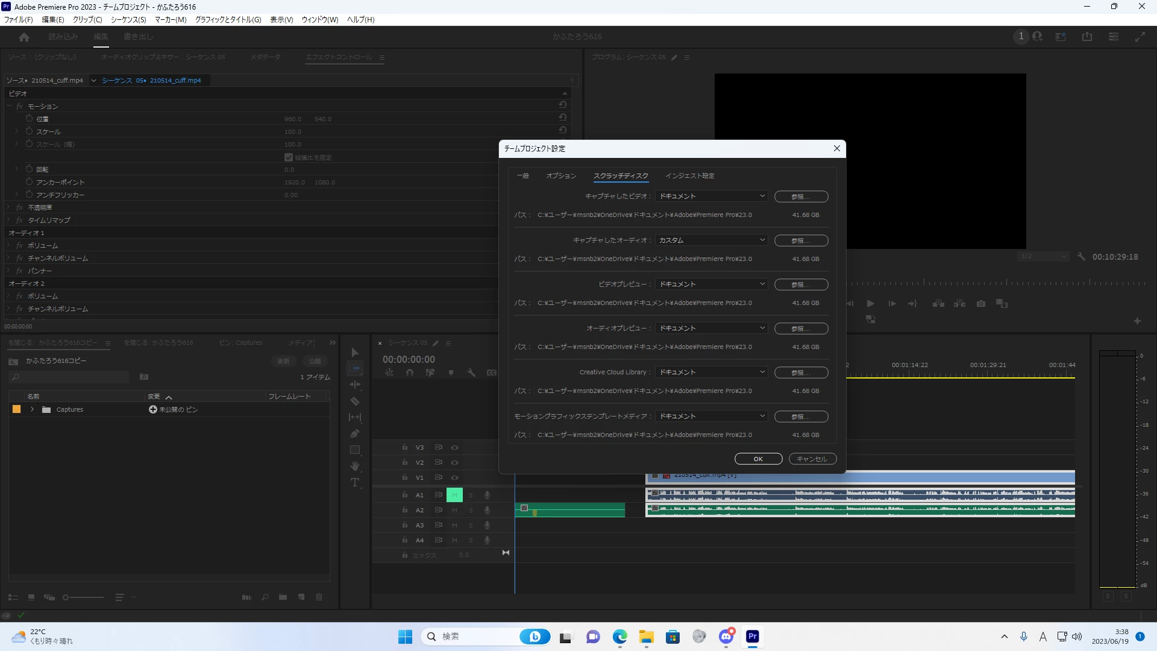This screenshot has width=1157, height=651.
Task: Select the Pen tool in the toolbar
Action: click(x=355, y=434)
